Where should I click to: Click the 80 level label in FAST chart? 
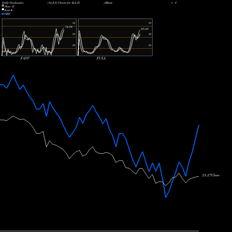(x=74, y=23)
